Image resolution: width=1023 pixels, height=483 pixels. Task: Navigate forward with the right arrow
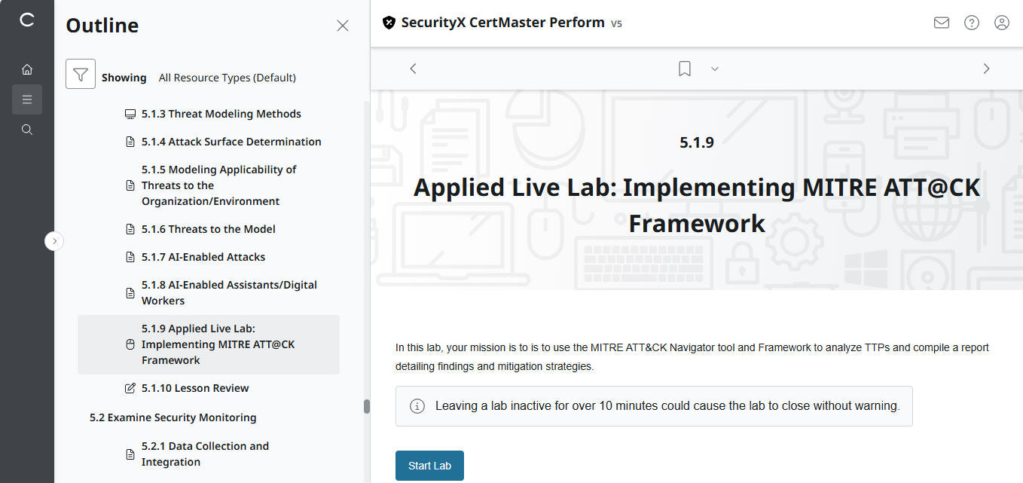[x=986, y=68]
